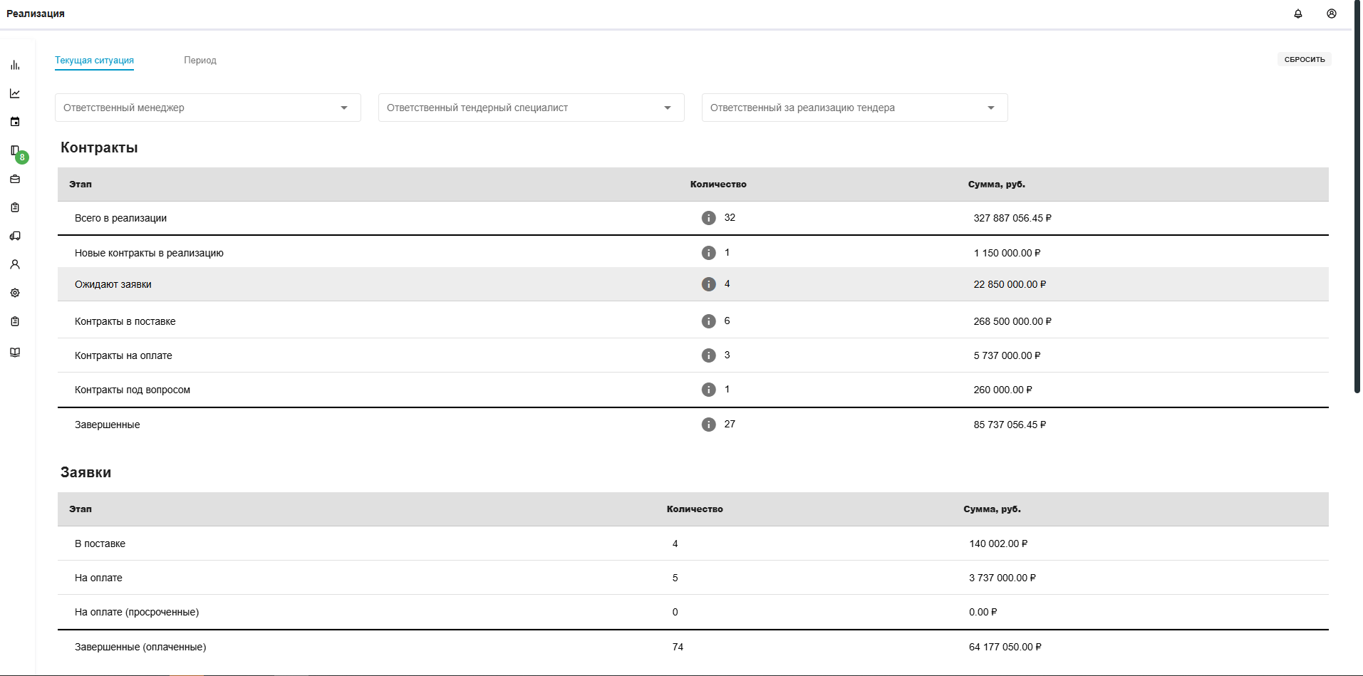Click the 85 737 056.45 ₽ amount
The image size is (1363, 676).
[x=1010, y=425]
